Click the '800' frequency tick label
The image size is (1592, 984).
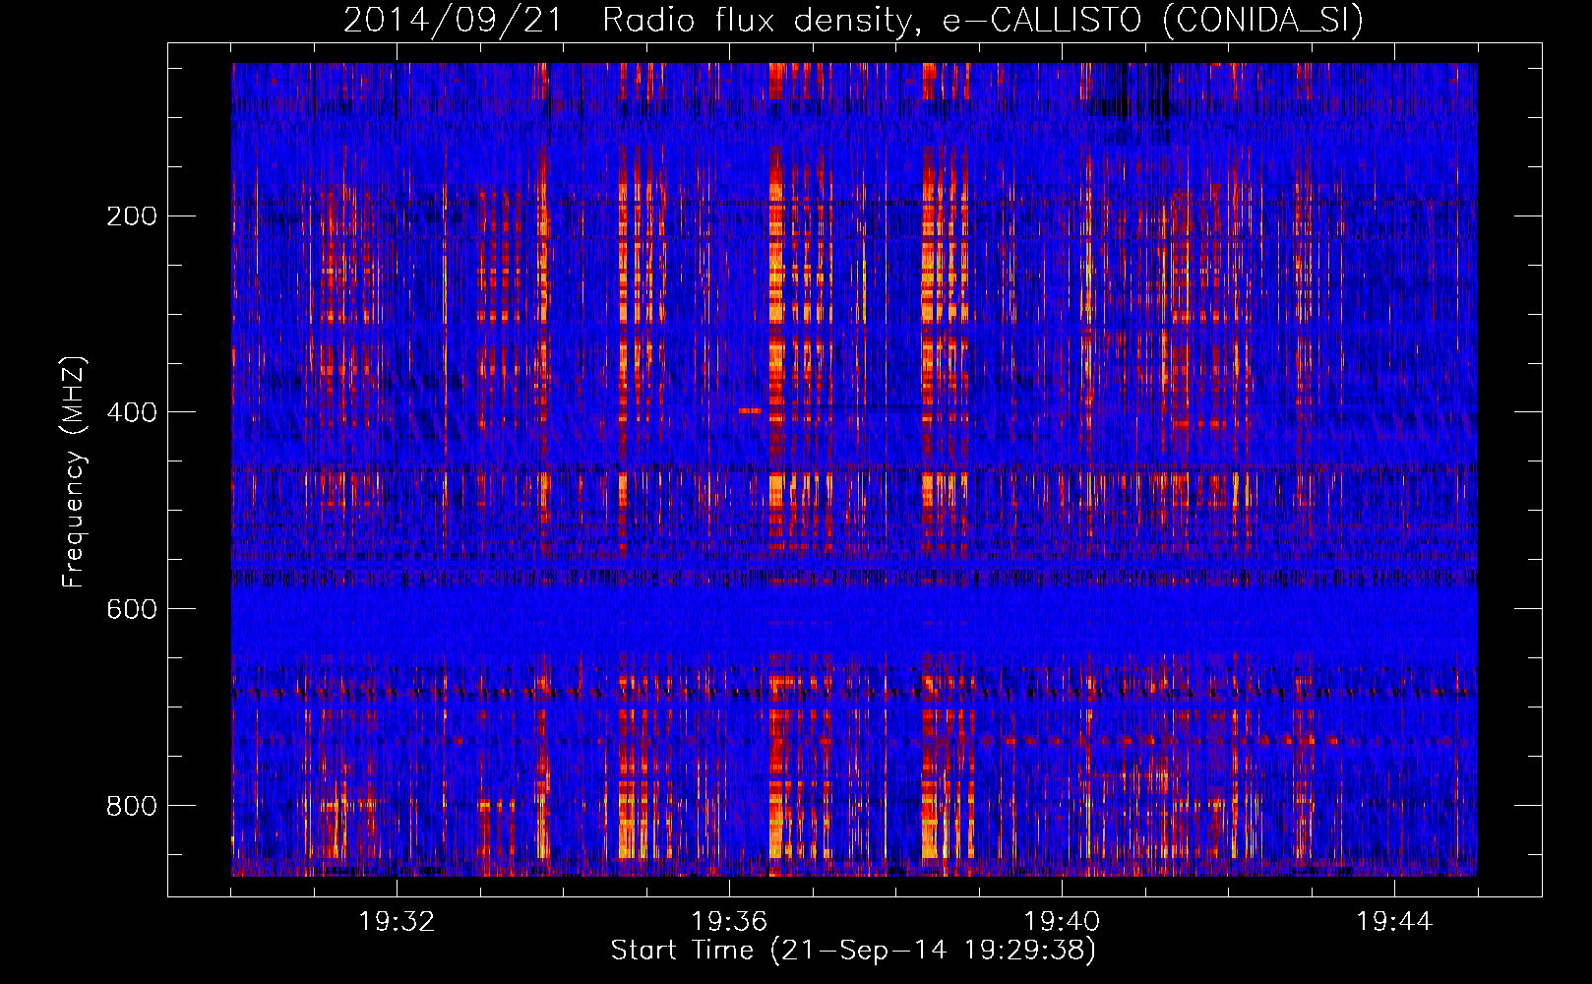pyautogui.click(x=132, y=806)
